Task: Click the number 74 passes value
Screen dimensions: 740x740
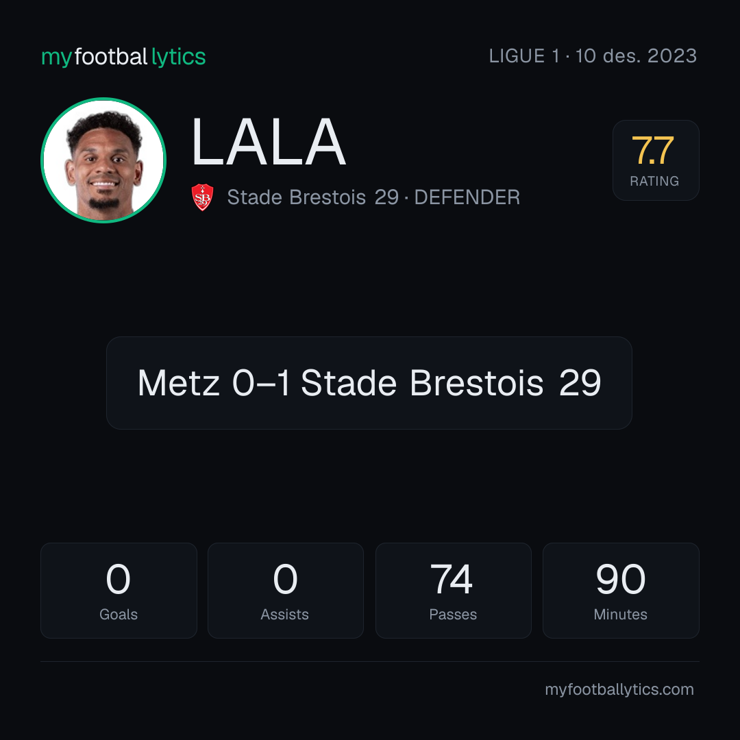Action: pyautogui.click(x=452, y=579)
